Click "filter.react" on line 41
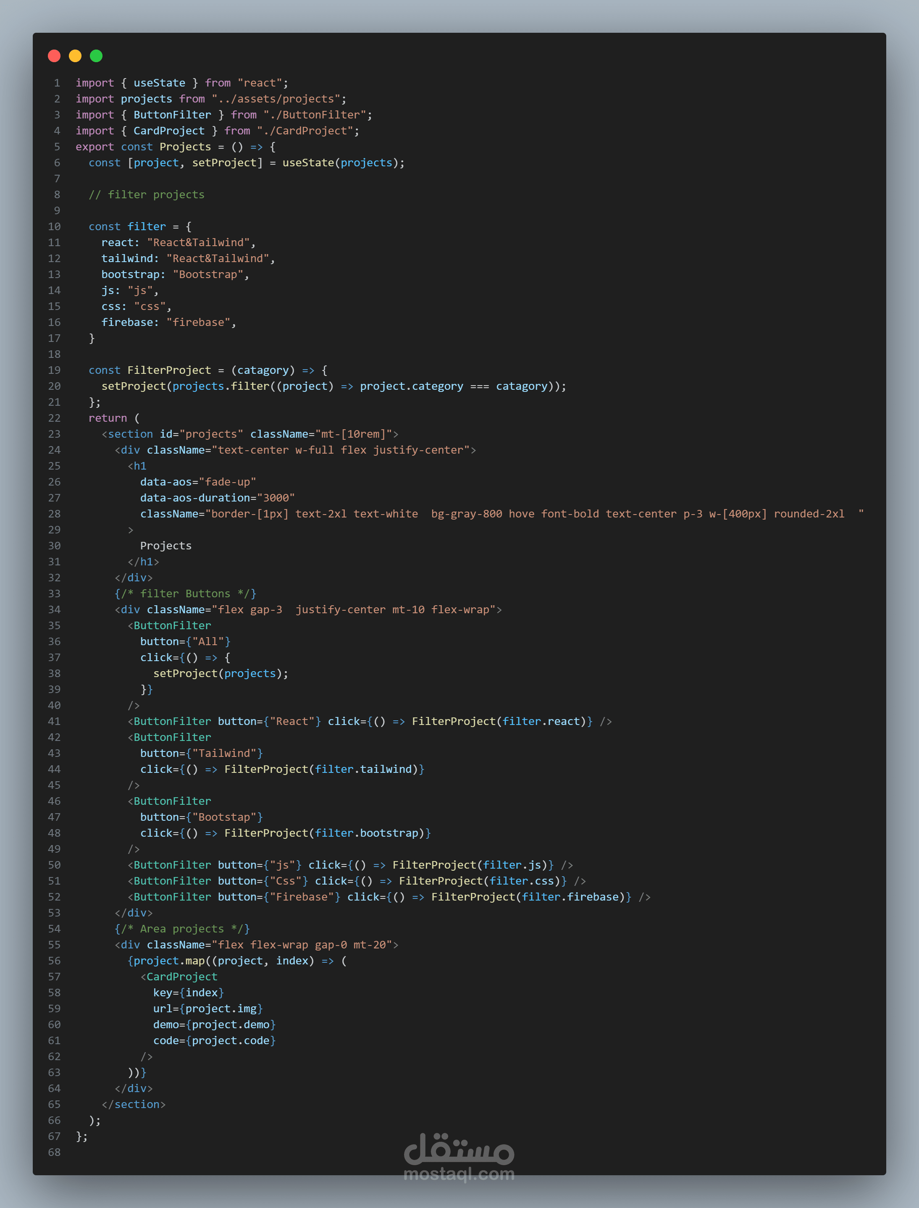919x1208 pixels. [541, 721]
